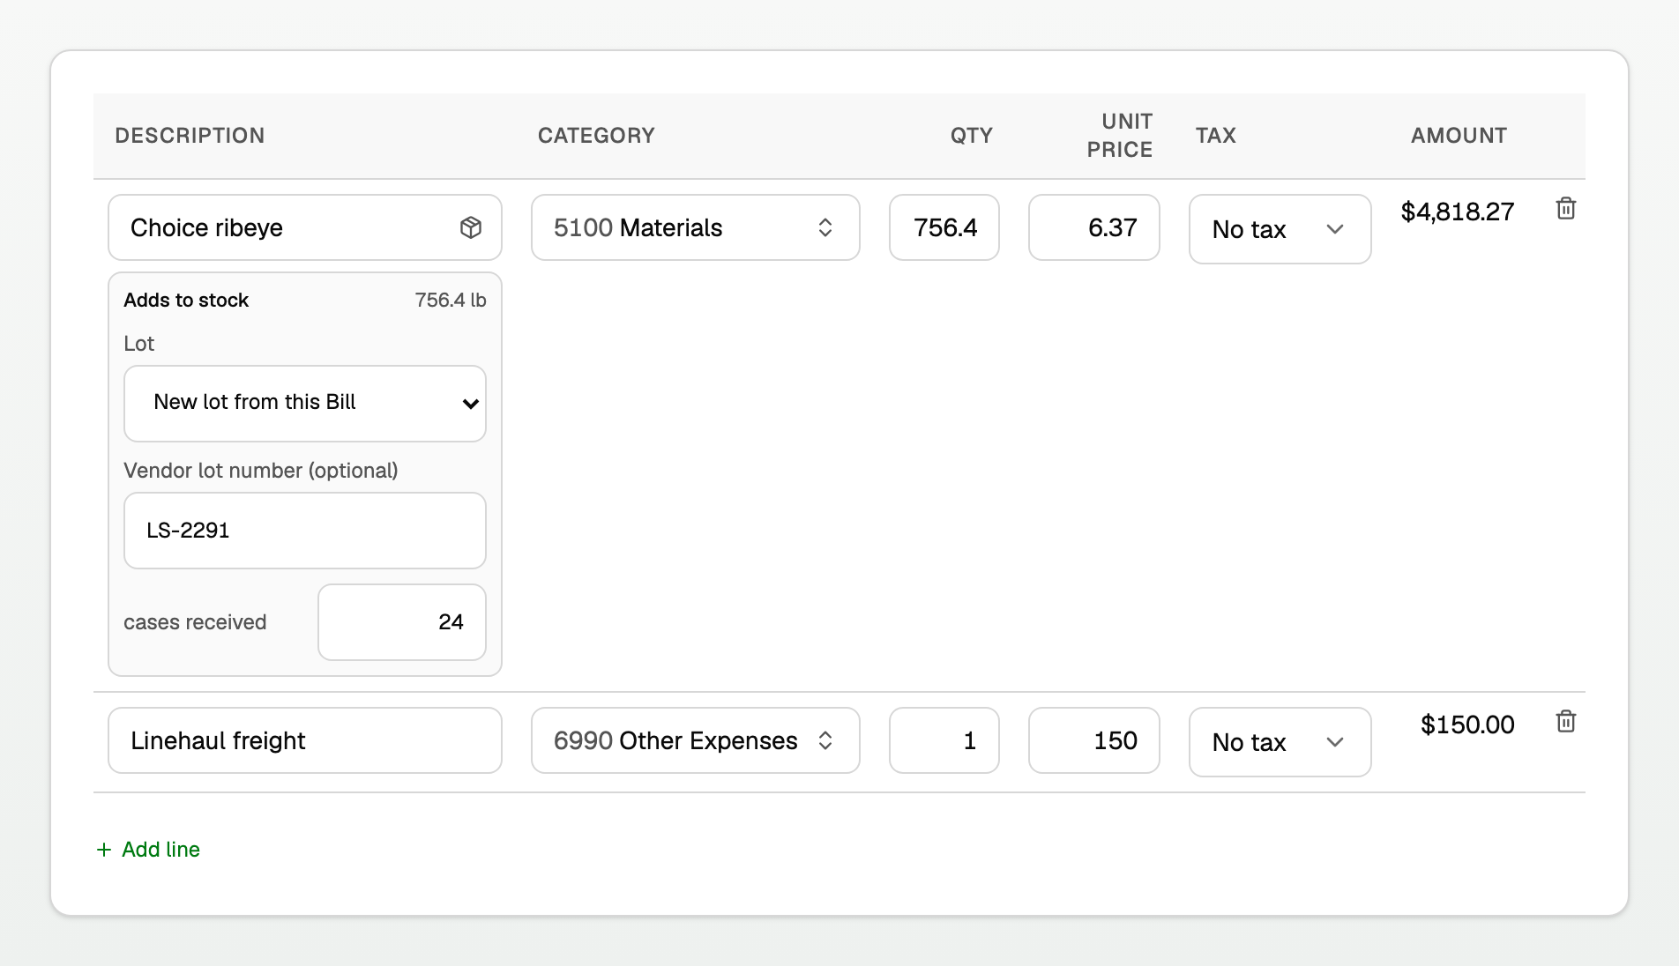This screenshot has width=1679, height=966.
Task: Click the 756.4 lb stock quantity text
Action: click(x=451, y=300)
